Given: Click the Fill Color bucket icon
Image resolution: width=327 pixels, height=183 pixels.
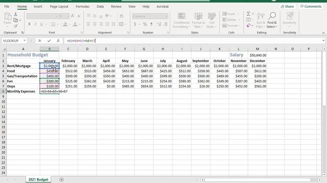Looking at the screenshot, I should pyautogui.click(x=65, y=24).
